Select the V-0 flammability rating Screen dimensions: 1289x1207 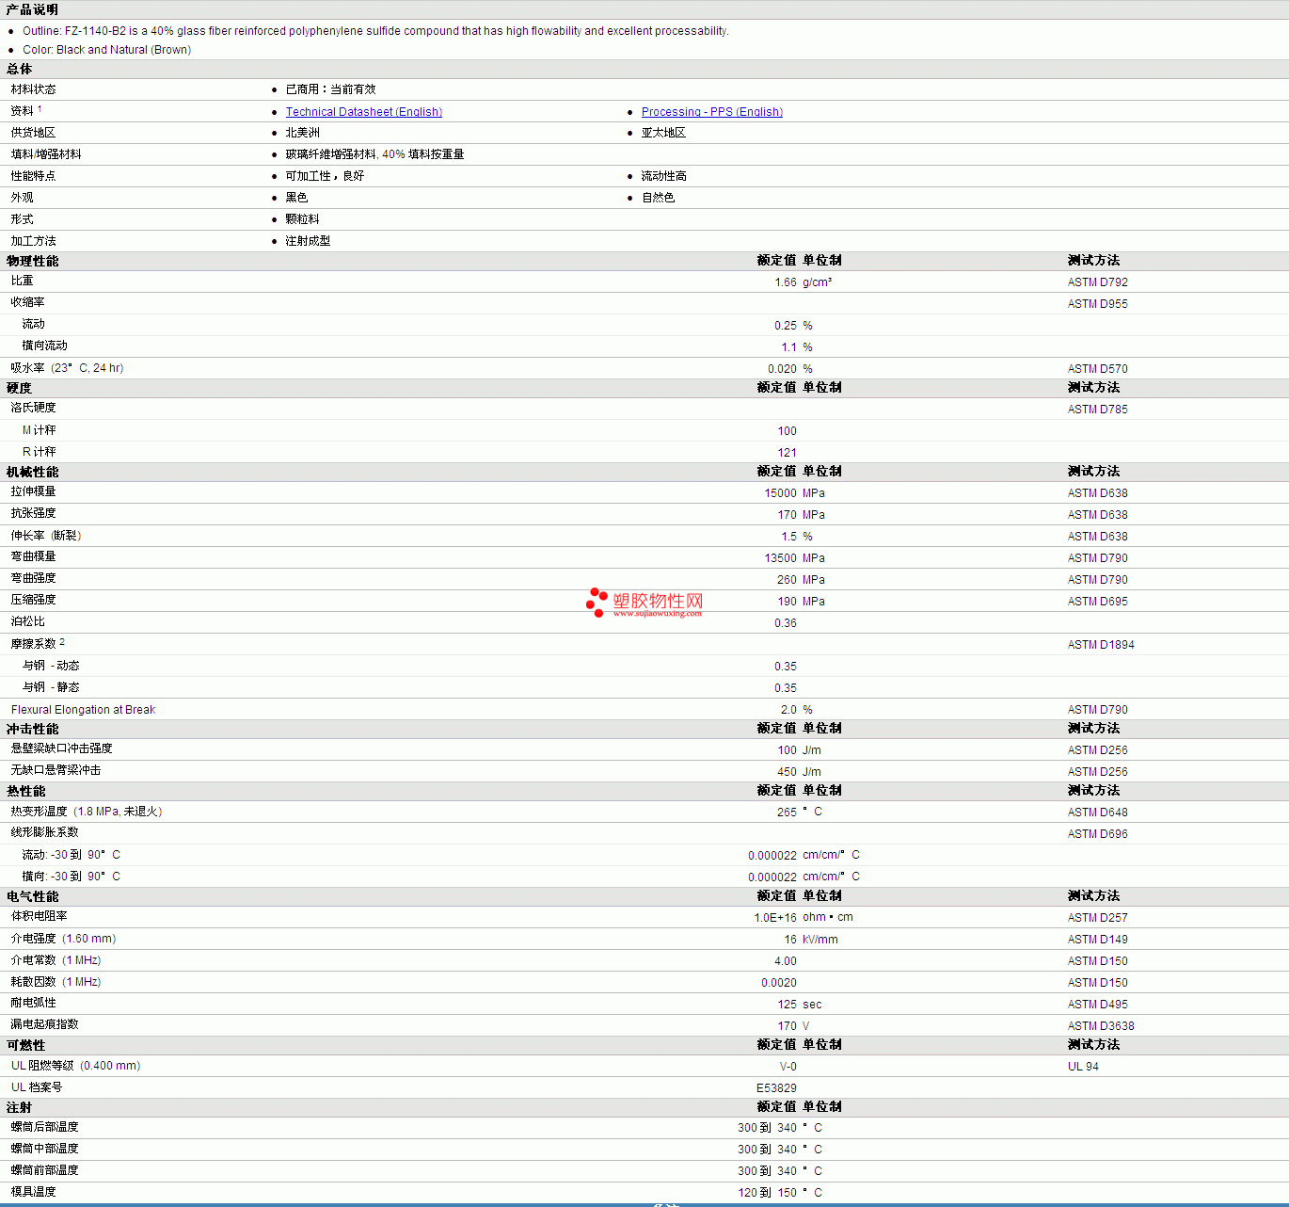coord(788,1067)
